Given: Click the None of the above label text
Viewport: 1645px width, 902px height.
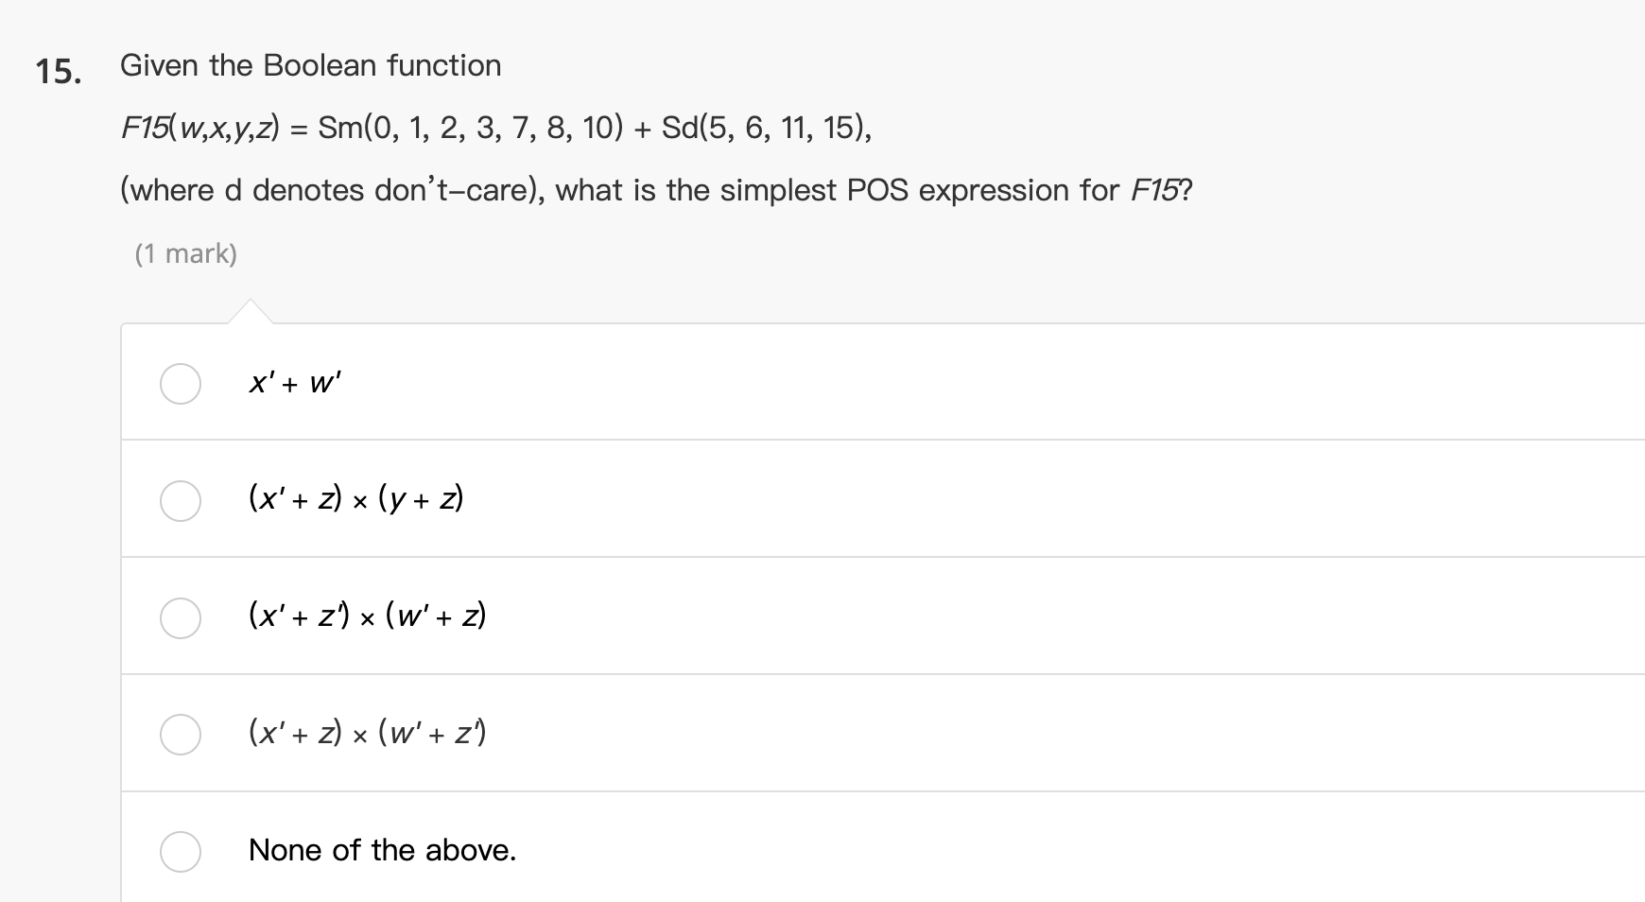Looking at the screenshot, I should [x=382, y=850].
